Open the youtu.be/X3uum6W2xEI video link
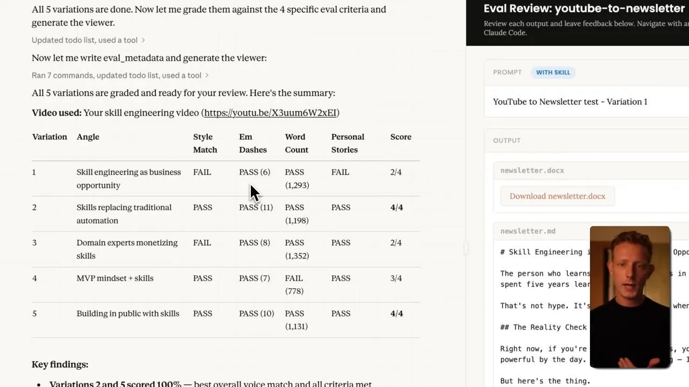689x387 pixels. click(270, 112)
